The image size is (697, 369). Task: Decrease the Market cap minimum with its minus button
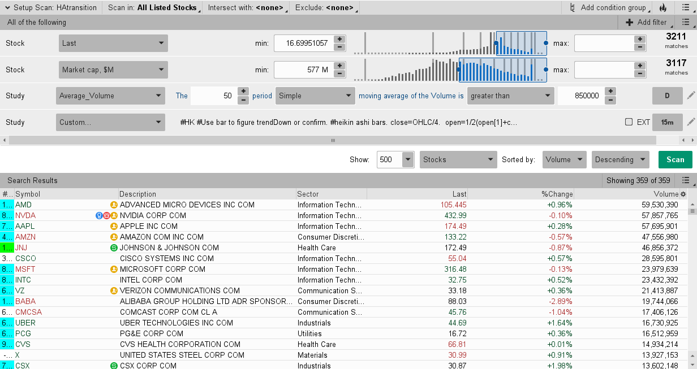(339, 74)
